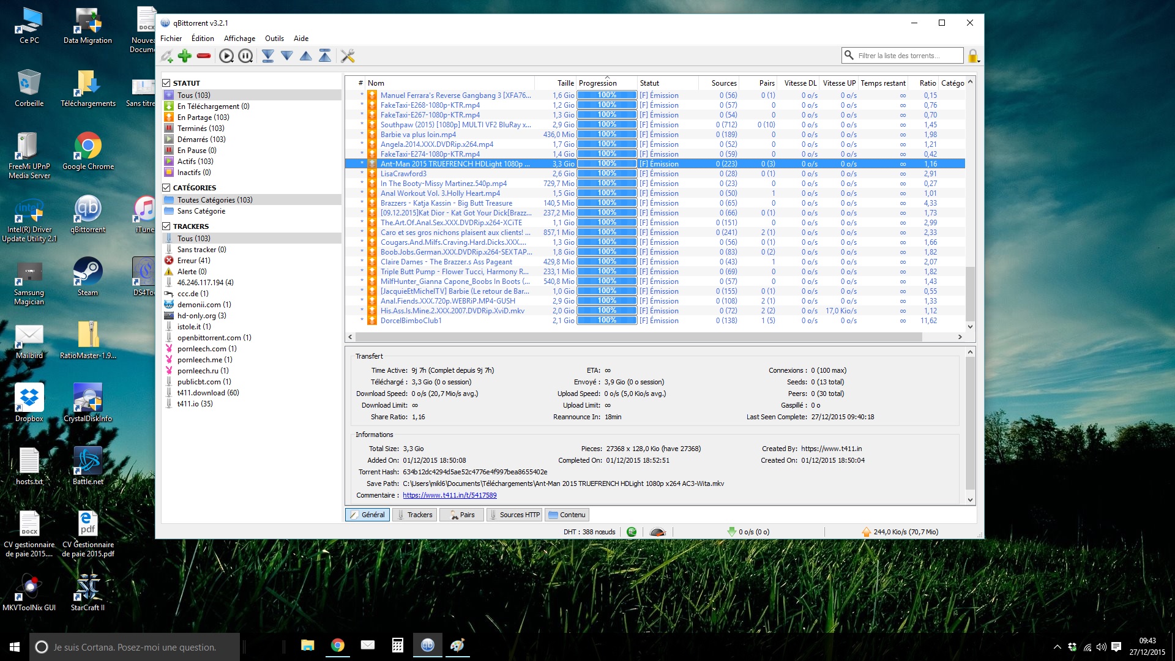Open the Outils menu
1175x661 pixels.
coord(274,38)
